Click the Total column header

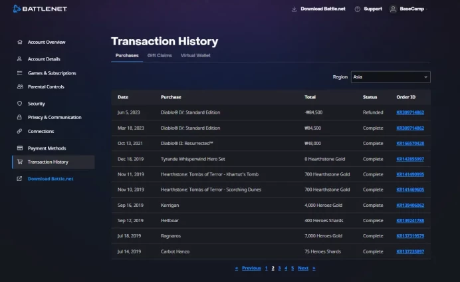310,97
